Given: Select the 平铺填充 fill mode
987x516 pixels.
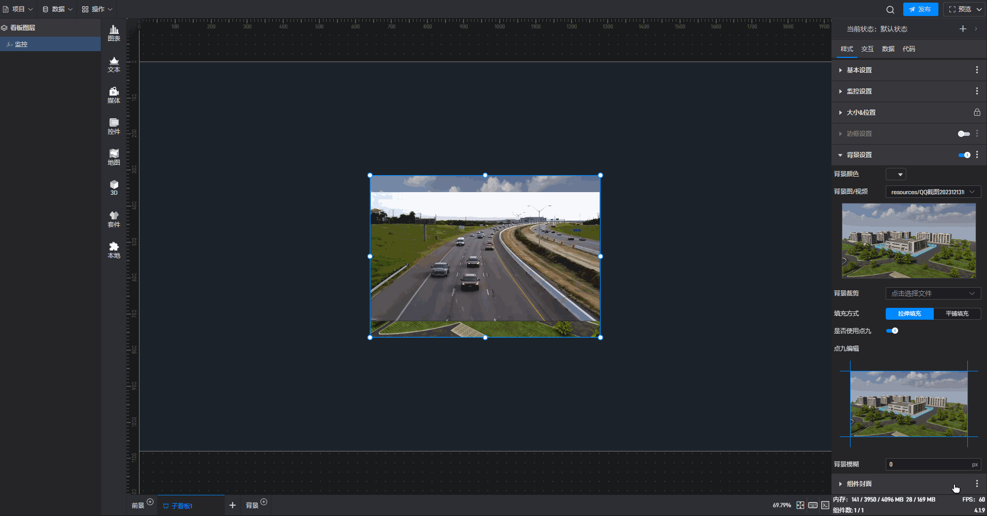Looking at the screenshot, I should tap(957, 314).
